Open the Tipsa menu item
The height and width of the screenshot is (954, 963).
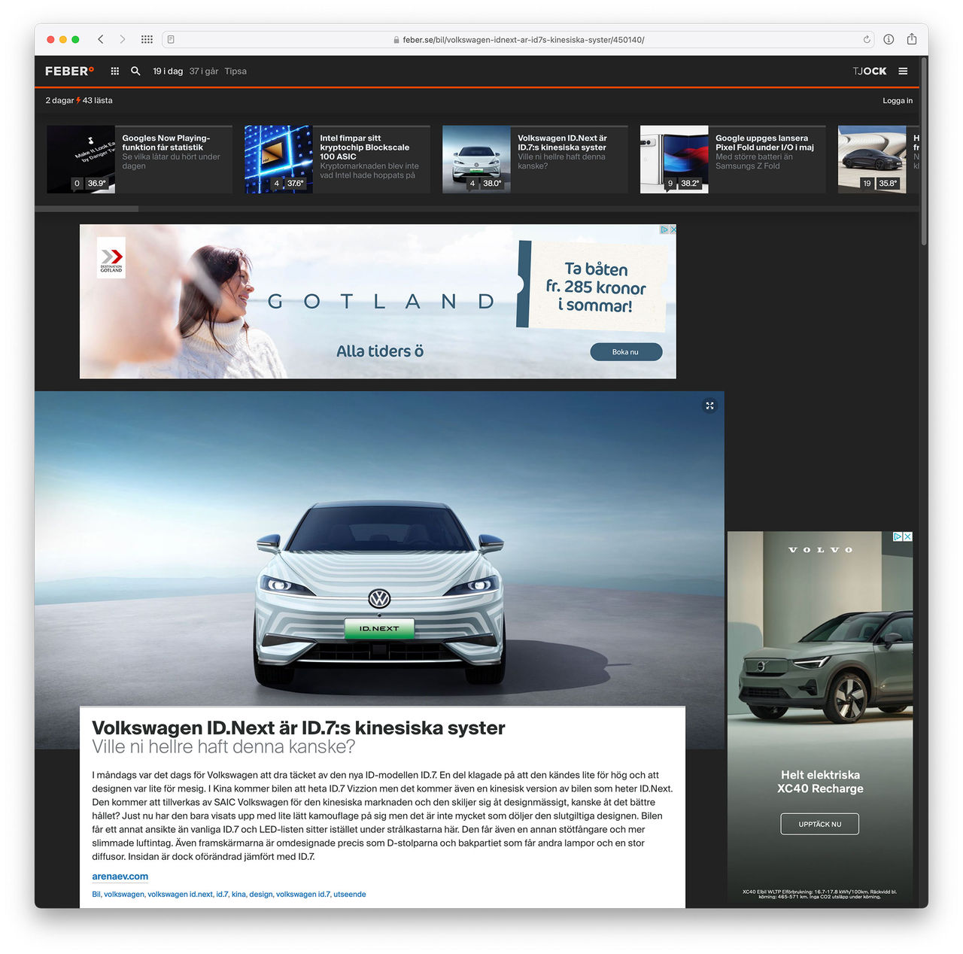[235, 71]
